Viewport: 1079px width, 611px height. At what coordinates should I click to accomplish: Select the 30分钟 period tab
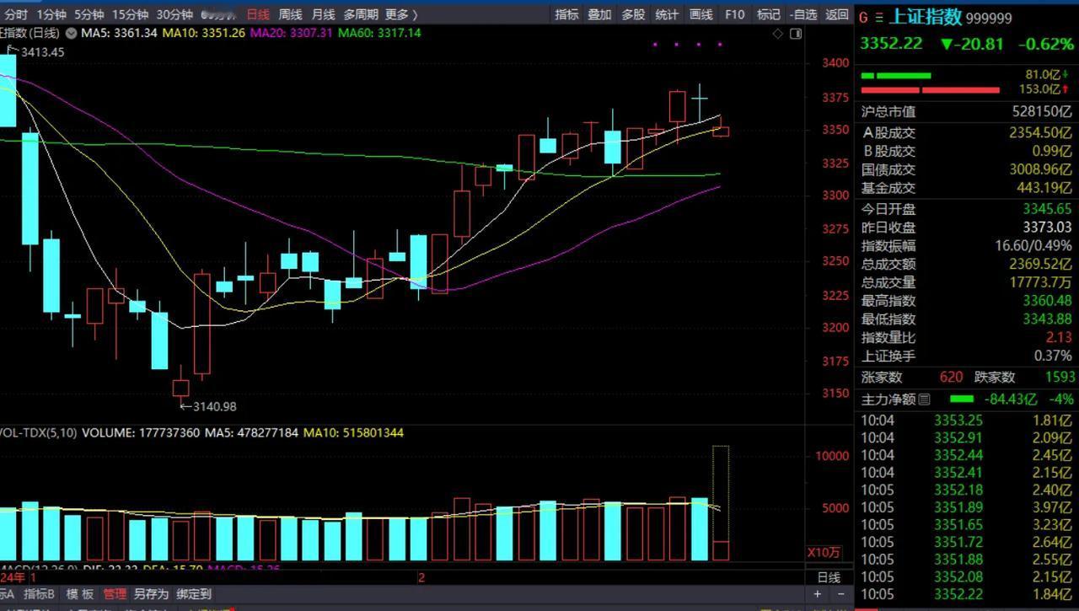point(174,14)
